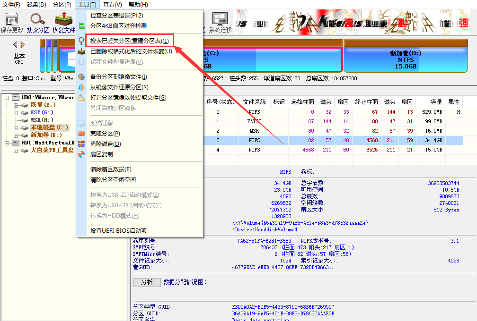
Task: Select the 新加卷(D:) tree item
Action: (x=46, y=135)
